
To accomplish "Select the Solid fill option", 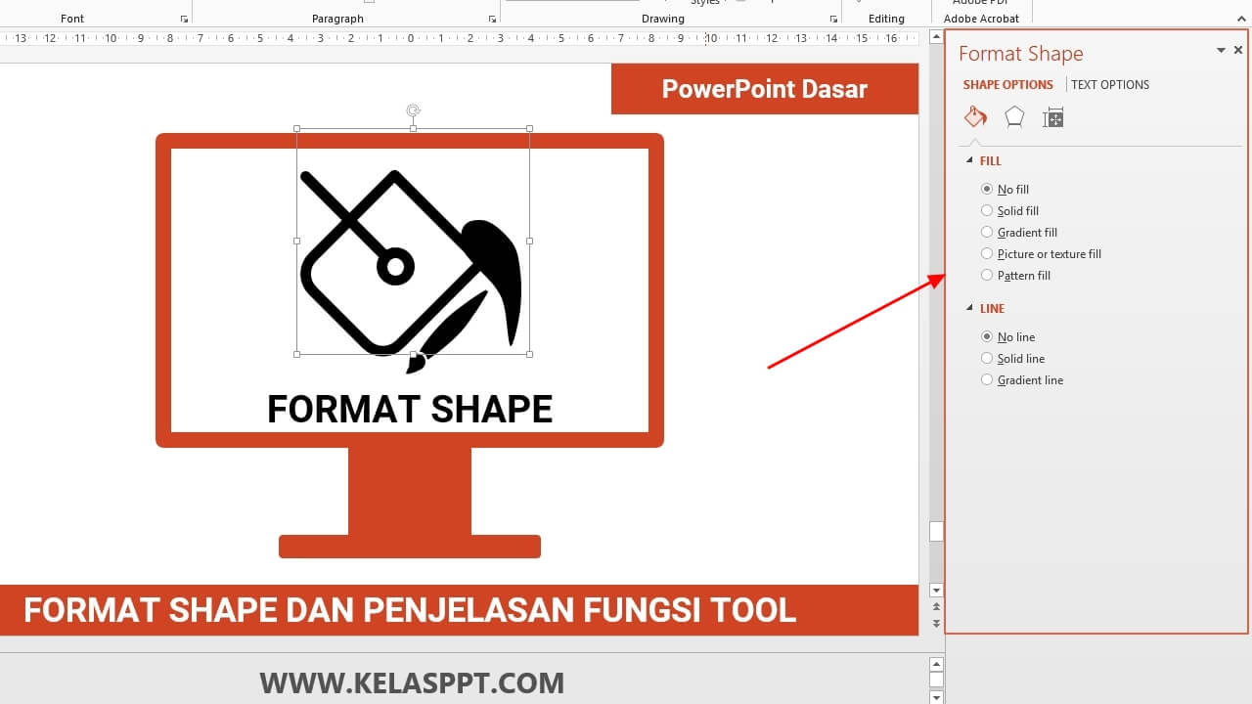I will [x=987, y=210].
